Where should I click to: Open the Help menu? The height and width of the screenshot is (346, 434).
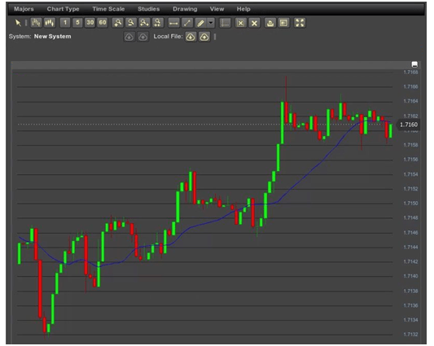pos(243,9)
